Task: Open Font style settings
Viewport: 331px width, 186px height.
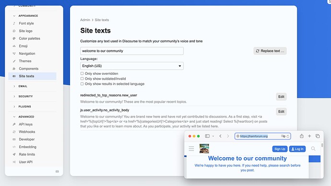Action: [26, 23]
